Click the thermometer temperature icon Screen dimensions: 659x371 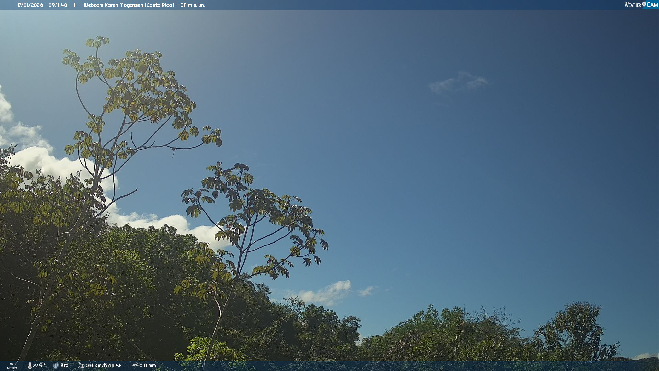pyautogui.click(x=30, y=366)
